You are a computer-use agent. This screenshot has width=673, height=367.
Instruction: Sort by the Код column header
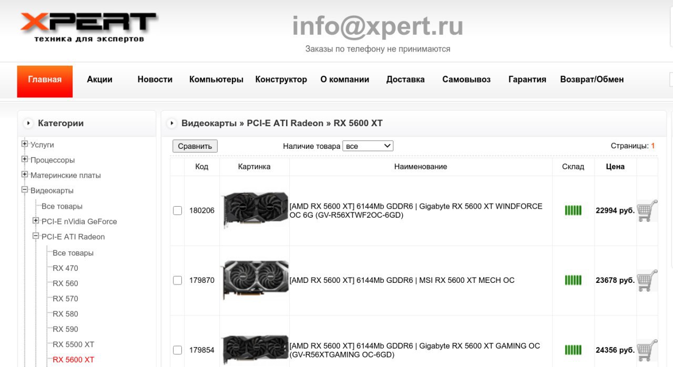[x=202, y=167]
